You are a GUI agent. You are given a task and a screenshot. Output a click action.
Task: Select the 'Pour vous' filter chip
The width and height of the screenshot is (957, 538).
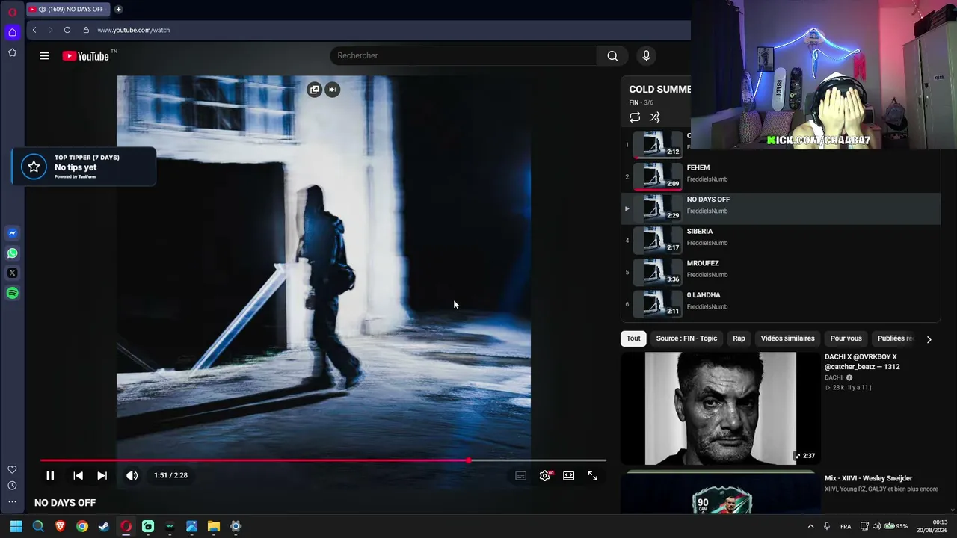coord(846,338)
